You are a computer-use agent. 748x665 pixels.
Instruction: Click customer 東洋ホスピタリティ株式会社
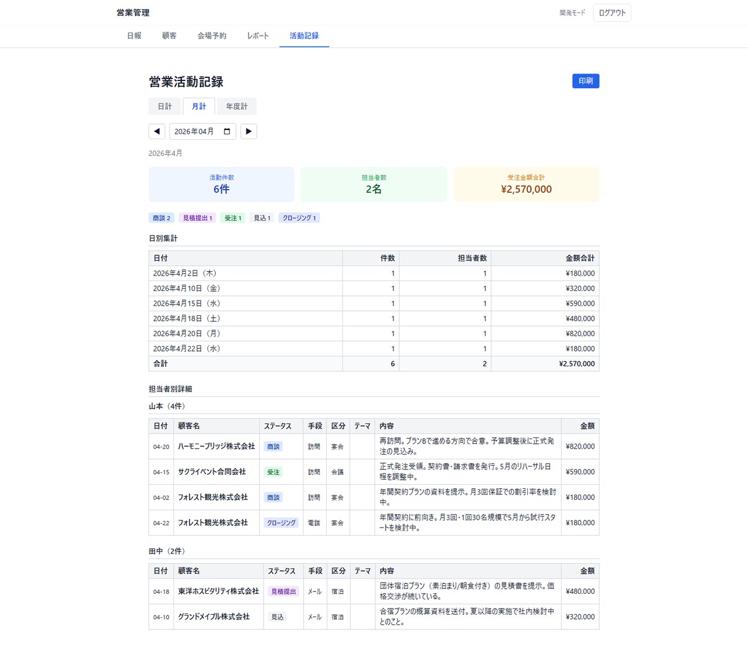(x=219, y=591)
